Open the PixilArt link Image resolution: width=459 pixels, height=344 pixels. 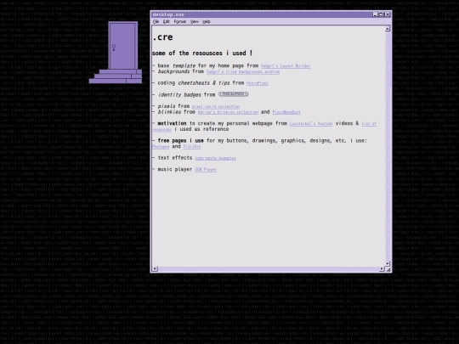tap(192, 147)
